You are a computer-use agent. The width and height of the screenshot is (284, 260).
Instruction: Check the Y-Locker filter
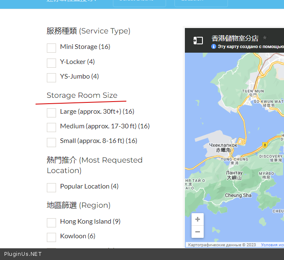point(51,63)
